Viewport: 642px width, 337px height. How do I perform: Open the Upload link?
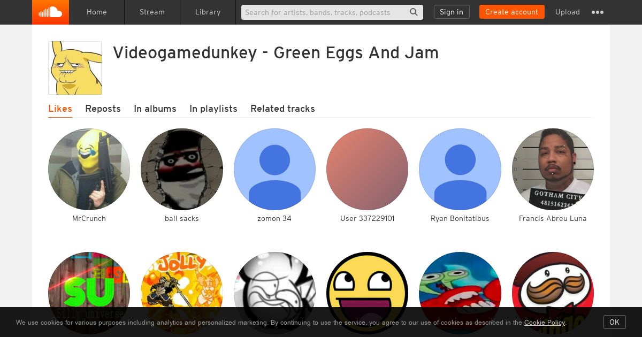tap(568, 12)
